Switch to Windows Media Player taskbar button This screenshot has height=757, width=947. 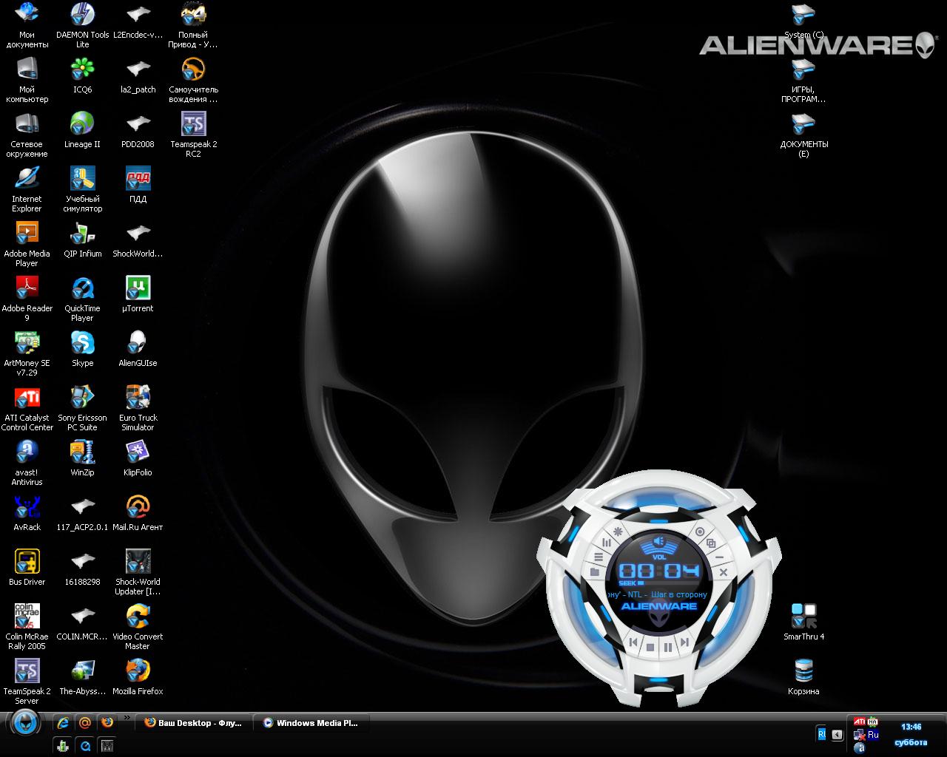(311, 723)
